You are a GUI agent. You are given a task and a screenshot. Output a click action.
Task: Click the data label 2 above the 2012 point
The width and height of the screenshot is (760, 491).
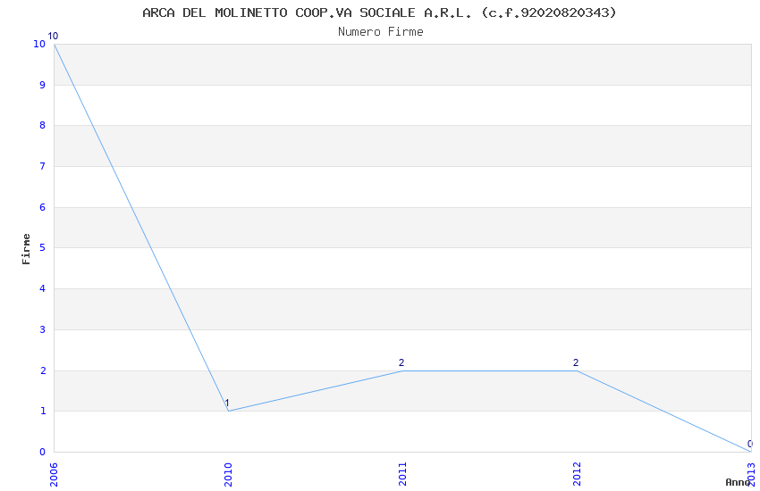click(x=576, y=362)
